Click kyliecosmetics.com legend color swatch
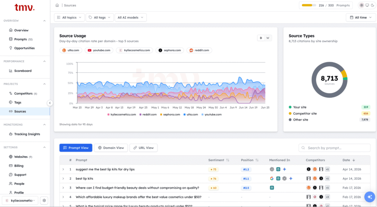The height and width of the screenshot is (207, 377). coord(109,115)
